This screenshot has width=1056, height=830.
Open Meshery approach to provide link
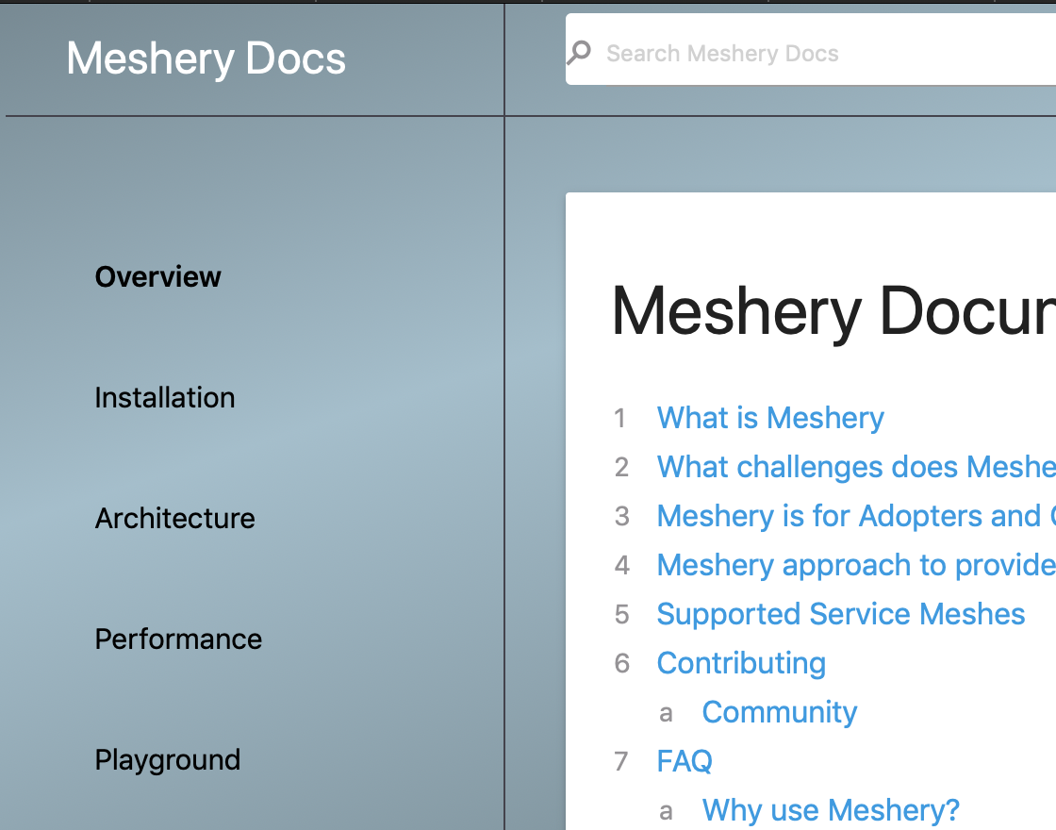(856, 565)
